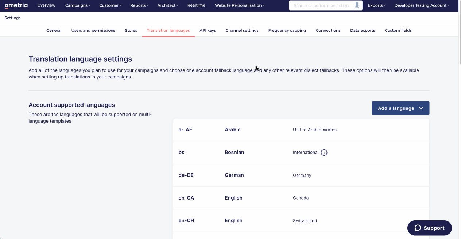461x239 pixels.
Task: Click the Settings breadcrumb label
Action: pos(13,18)
